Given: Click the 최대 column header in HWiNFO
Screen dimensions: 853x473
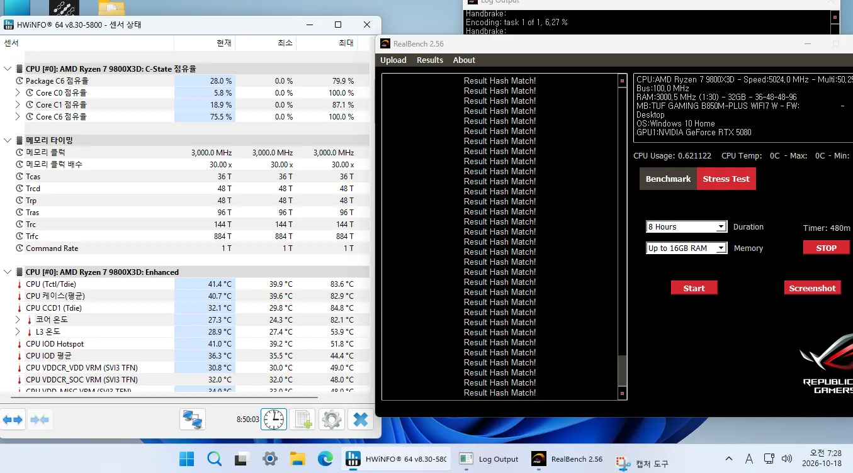Looking at the screenshot, I should click(327, 43).
